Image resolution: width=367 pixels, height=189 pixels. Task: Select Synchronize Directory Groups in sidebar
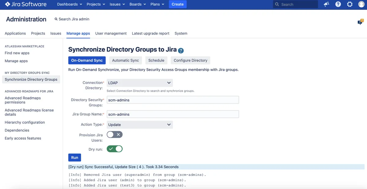31,79
